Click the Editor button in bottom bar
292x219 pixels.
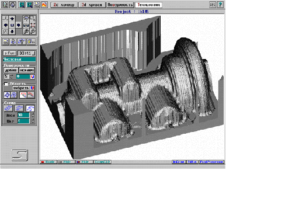[192, 162]
